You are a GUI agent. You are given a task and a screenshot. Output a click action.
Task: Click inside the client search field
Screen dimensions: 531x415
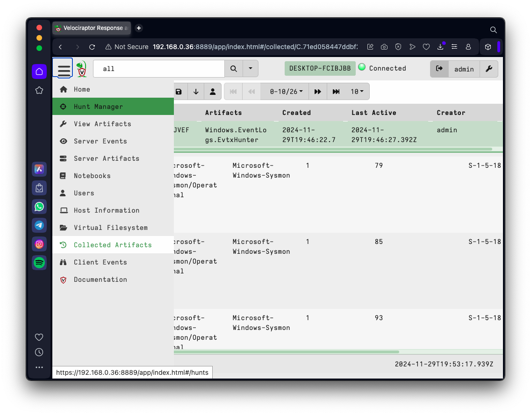pos(159,69)
